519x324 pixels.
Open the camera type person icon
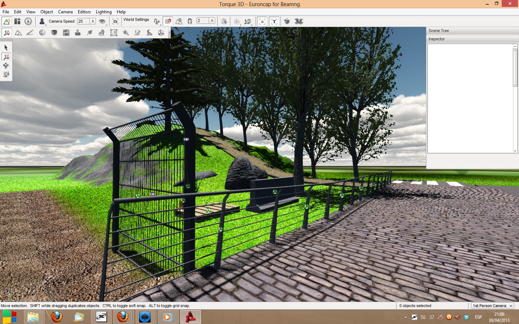click(x=42, y=21)
